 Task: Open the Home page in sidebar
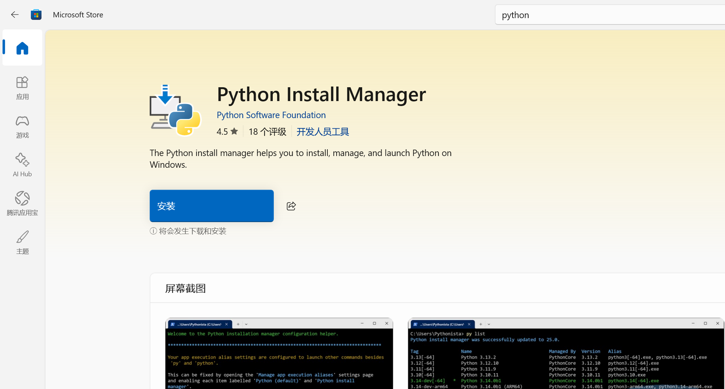click(22, 48)
